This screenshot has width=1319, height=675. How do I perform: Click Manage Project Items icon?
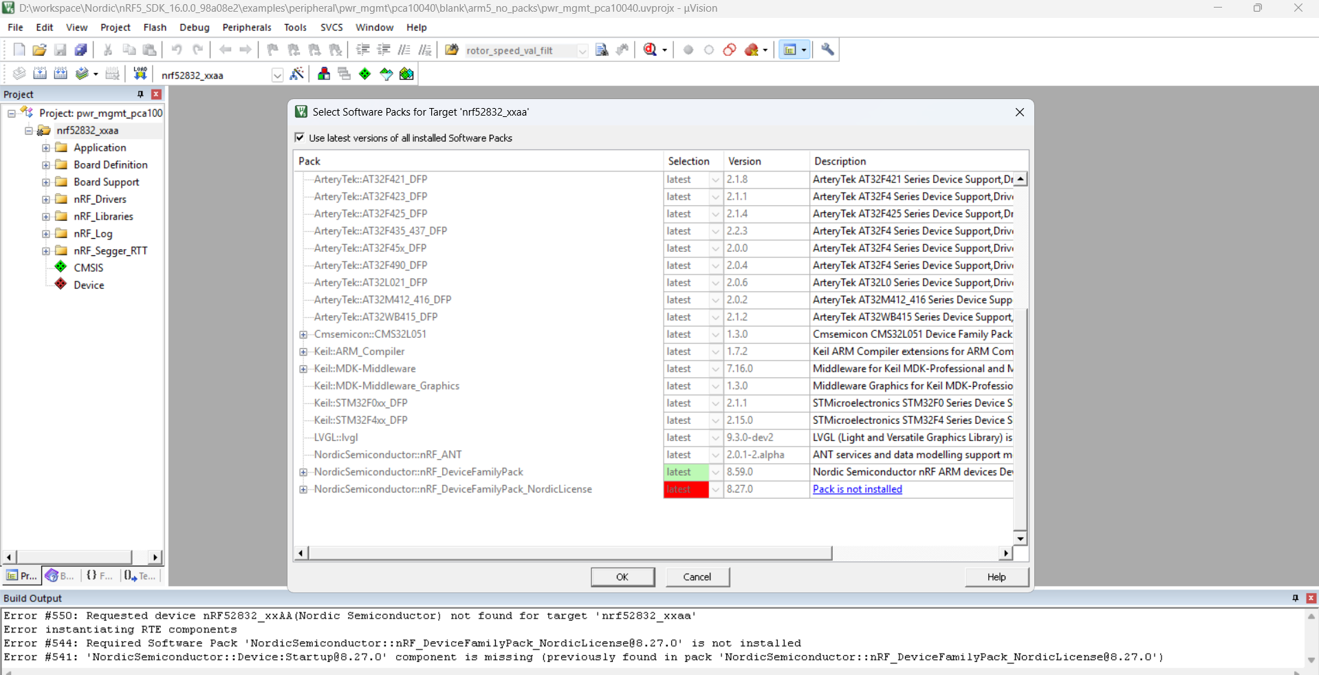click(324, 74)
